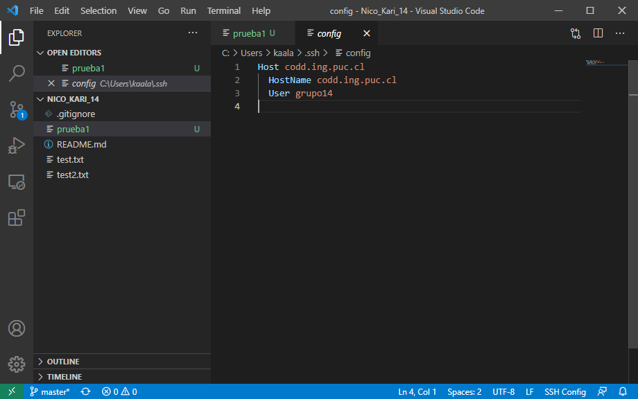Click line number 2 in gutter
This screenshot has width=638, height=399.
coord(237,80)
